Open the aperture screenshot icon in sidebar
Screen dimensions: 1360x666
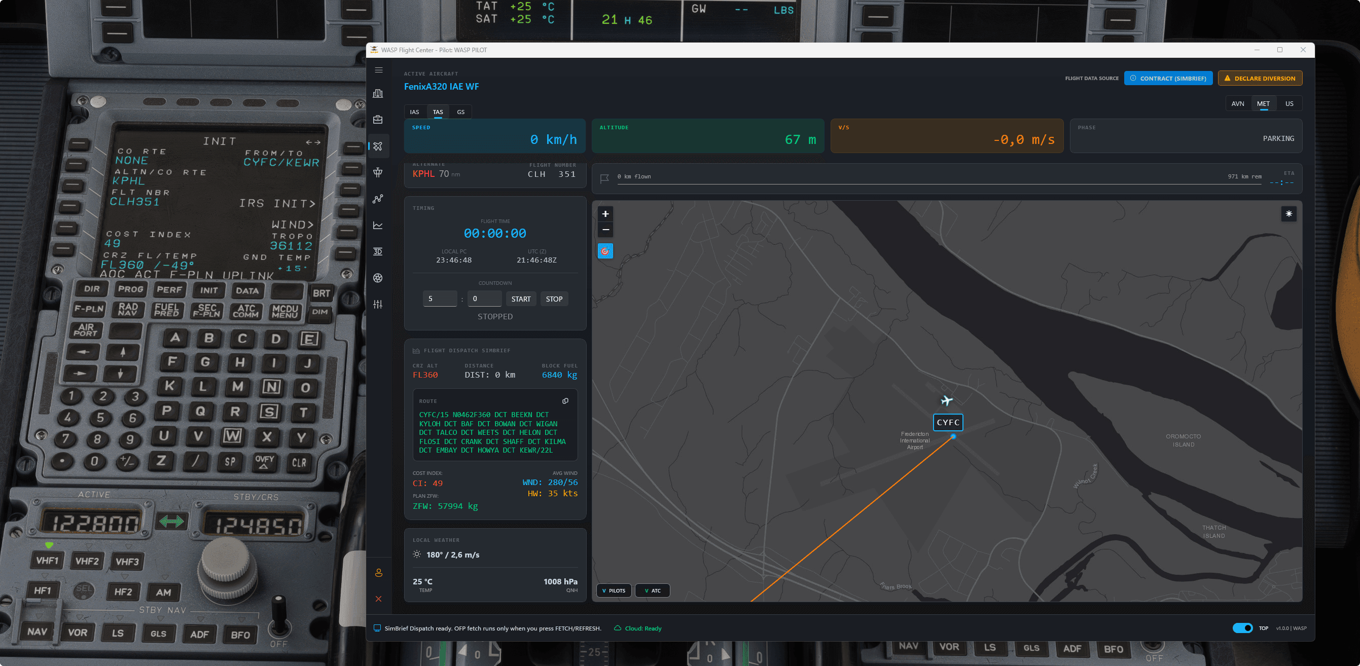coord(378,278)
